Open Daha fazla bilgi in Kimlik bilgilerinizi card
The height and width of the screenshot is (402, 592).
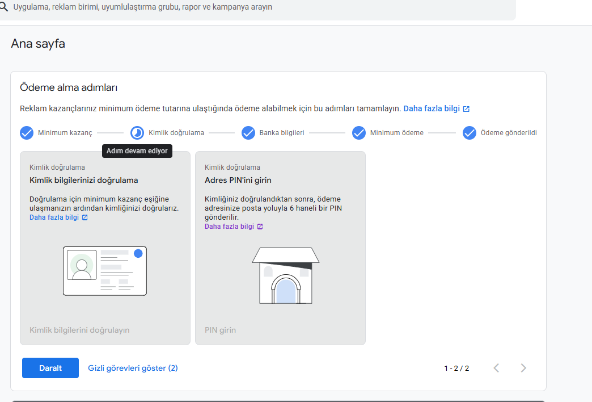pyautogui.click(x=54, y=217)
